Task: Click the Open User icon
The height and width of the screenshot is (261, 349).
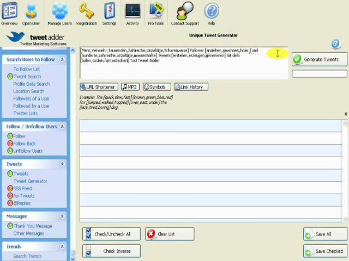Action: click(31, 14)
